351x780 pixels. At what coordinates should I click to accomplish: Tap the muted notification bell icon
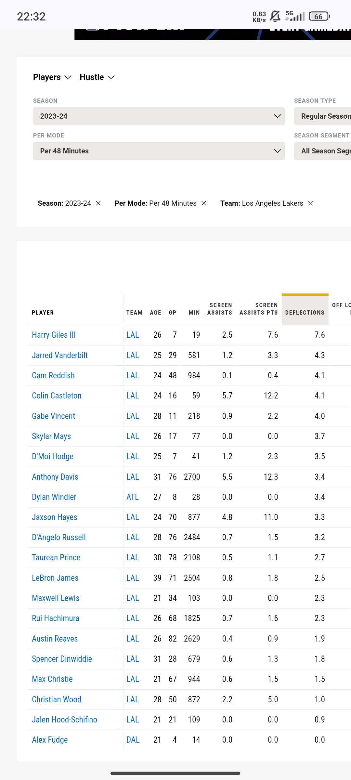click(x=275, y=16)
